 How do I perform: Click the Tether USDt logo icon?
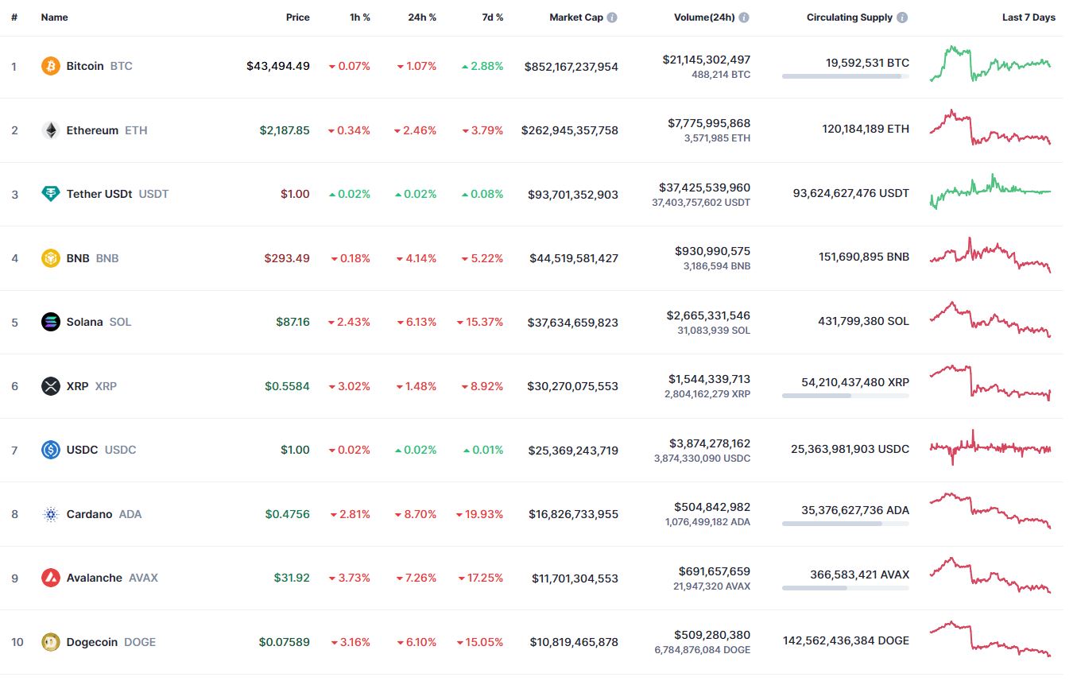pyautogui.click(x=51, y=194)
